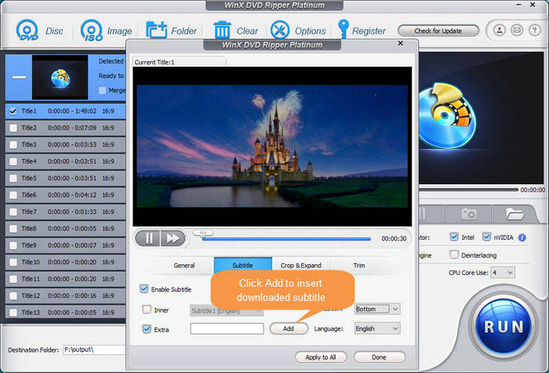
Task: Click the preview playback slider handle
Action: [202, 234]
